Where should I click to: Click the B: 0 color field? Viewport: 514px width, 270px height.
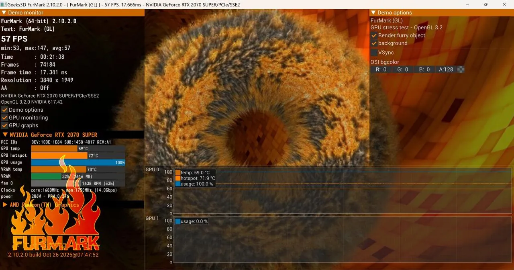[x=424, y=70]
